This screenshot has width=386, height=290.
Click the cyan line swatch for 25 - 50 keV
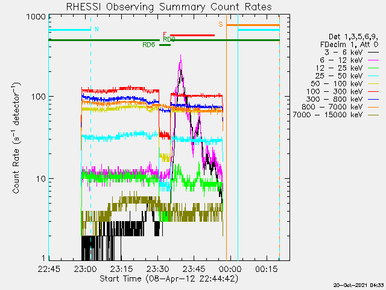tap(373, 76)
